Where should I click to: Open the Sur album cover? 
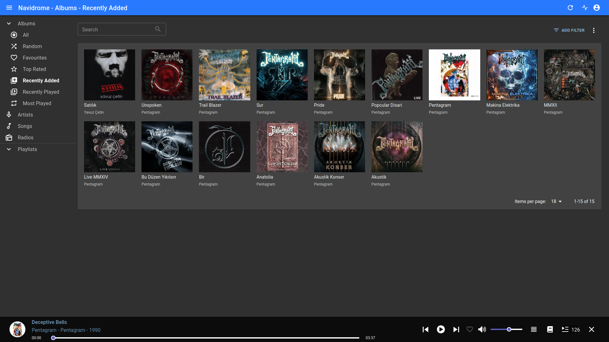[282, 75]
